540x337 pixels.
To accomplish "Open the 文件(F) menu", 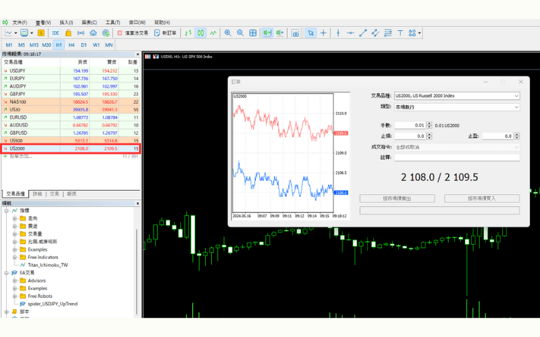I will (x=19, y=22).
